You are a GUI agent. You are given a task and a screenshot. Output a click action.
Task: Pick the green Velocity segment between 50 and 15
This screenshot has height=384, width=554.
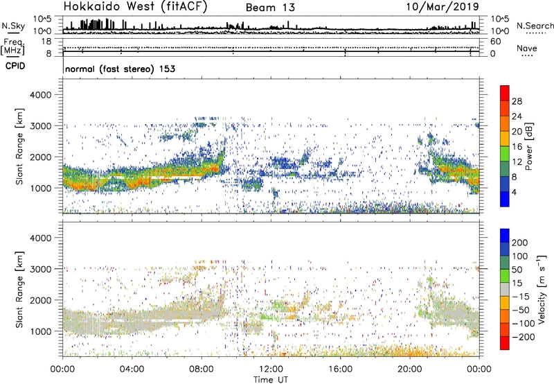coord(505,276)
